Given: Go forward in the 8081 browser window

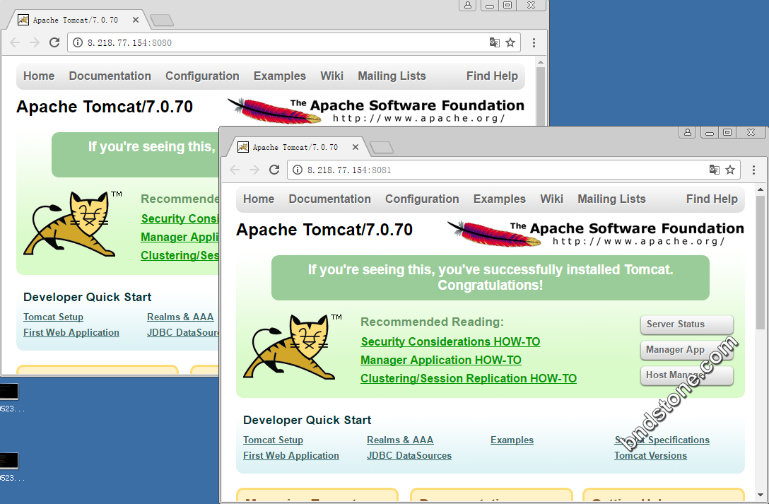Looking at the screenshot, I should [x=254, y=170].
